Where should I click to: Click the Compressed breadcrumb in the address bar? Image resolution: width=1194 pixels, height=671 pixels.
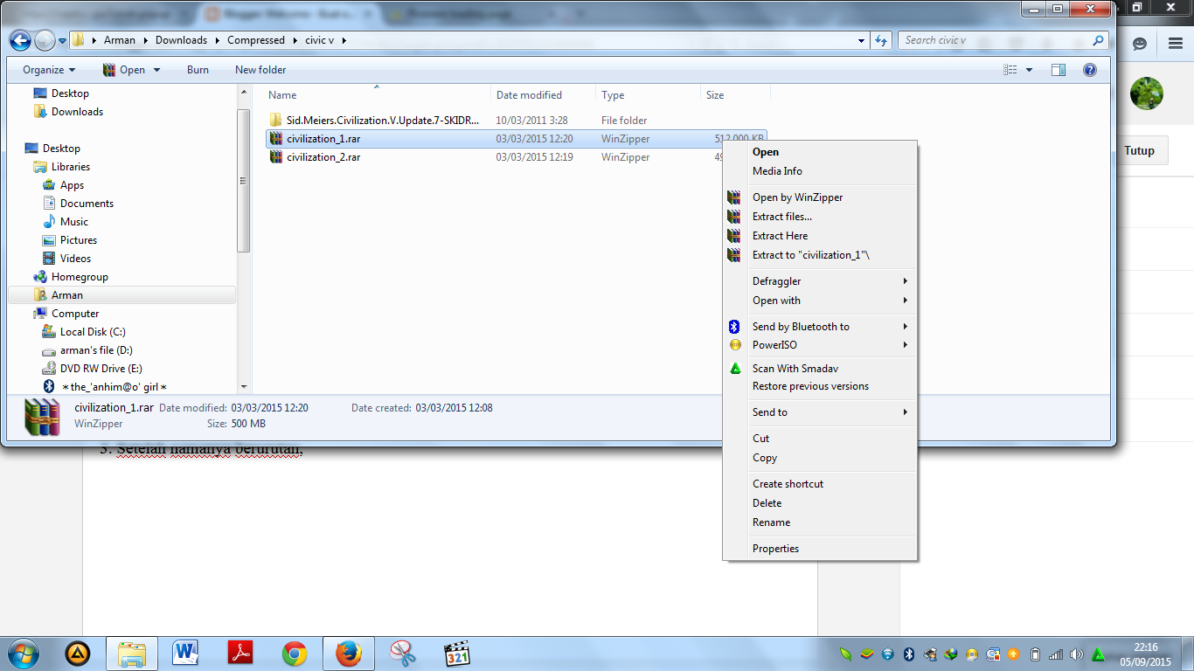256,40
